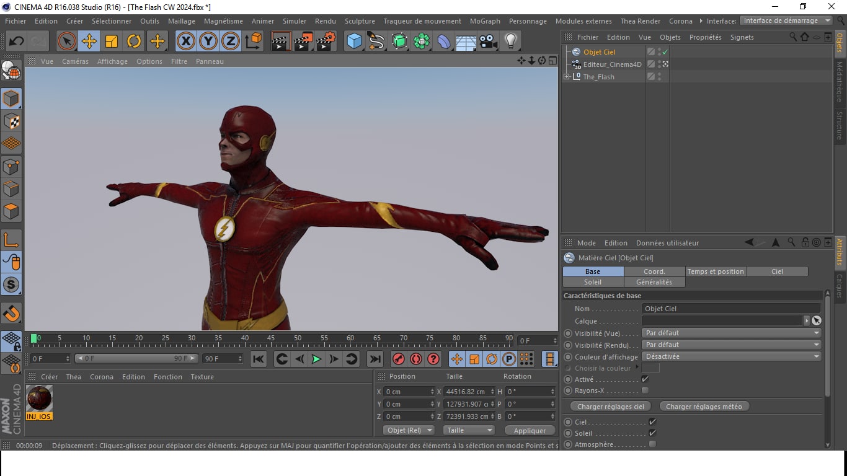Open render settings icon

coord(326,42)
